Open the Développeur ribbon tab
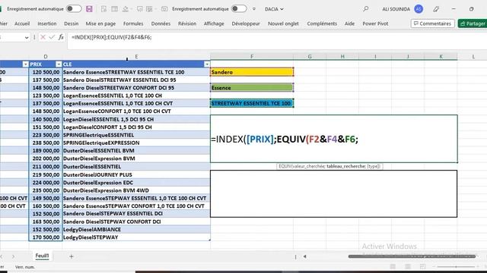 point(246,24)
